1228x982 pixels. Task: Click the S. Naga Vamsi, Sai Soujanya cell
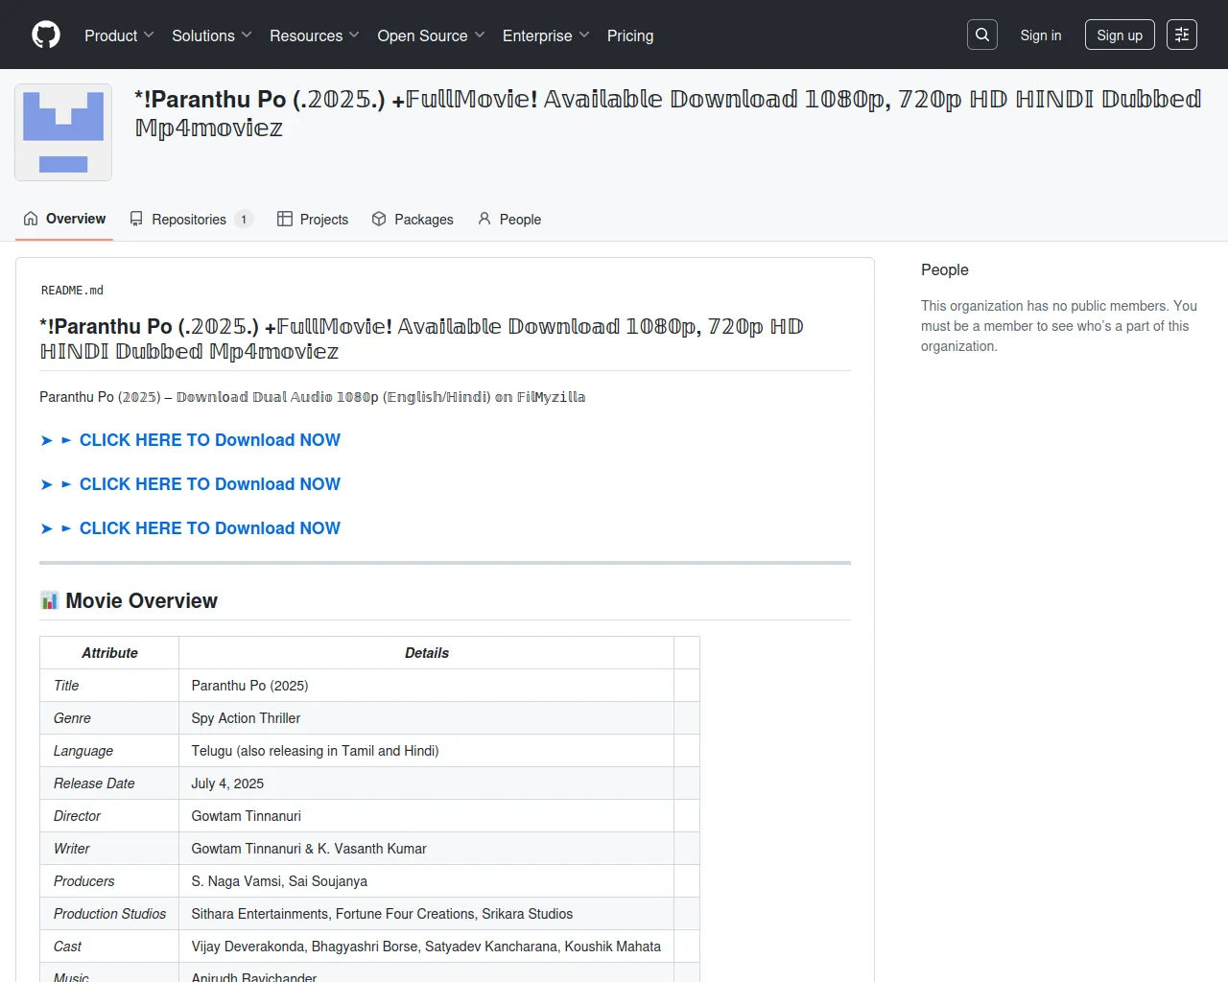tap(427, 881)
